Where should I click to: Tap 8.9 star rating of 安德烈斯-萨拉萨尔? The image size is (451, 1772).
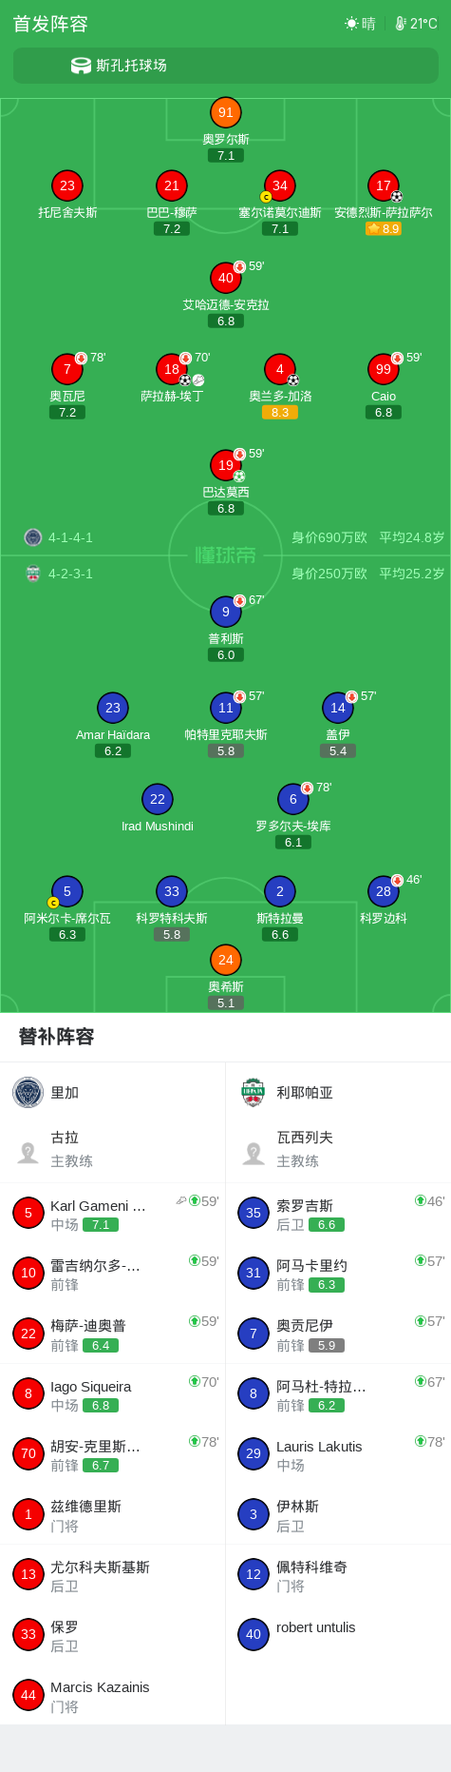click(x=384, y=228)
